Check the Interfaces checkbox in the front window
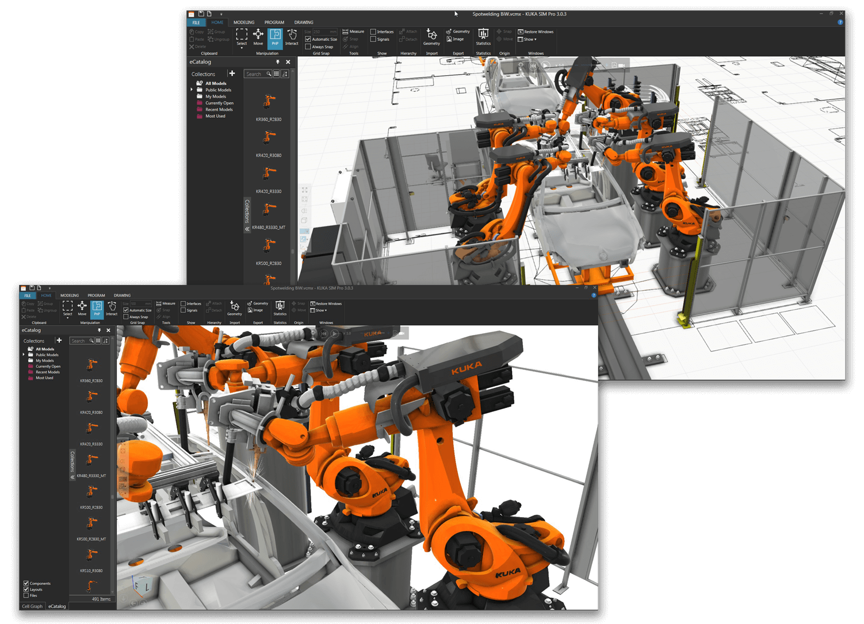The height and width of the screenshot is (624, 864). coord(183,303)
